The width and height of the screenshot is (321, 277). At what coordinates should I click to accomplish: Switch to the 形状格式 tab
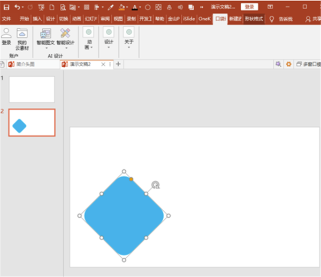click(254, 18)
